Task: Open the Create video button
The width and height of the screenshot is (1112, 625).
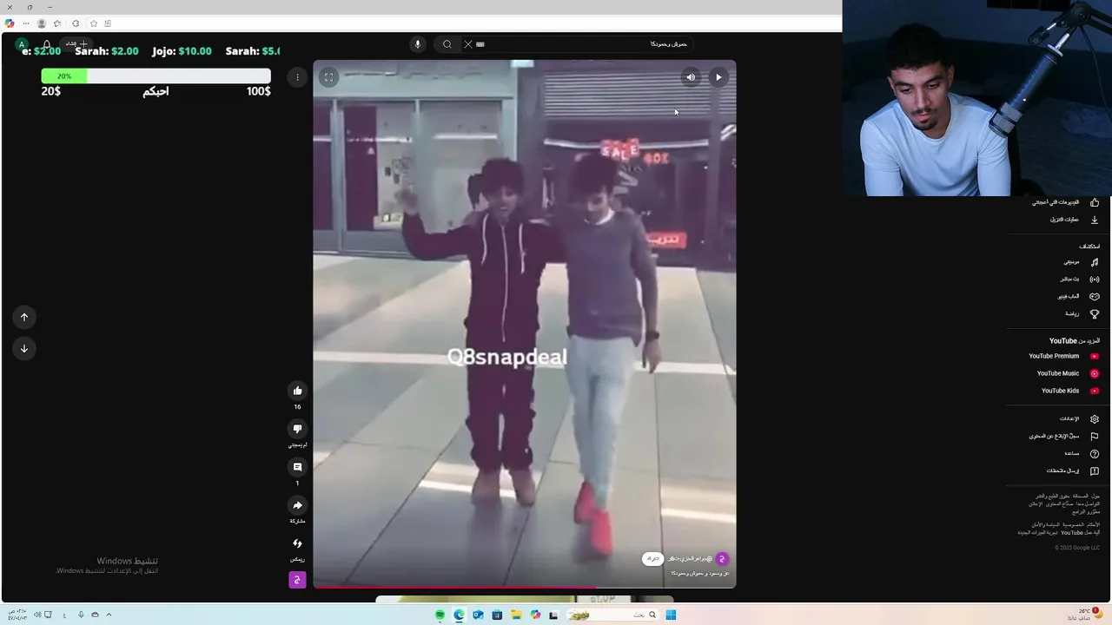Action: click(x=77, y=43)
